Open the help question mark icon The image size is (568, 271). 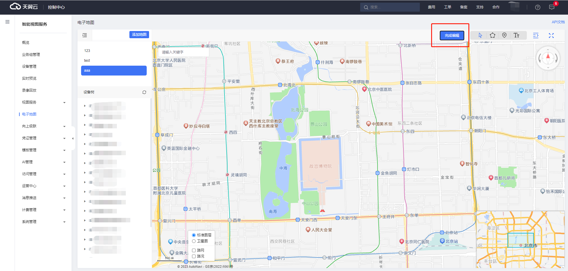click(538, 7)
